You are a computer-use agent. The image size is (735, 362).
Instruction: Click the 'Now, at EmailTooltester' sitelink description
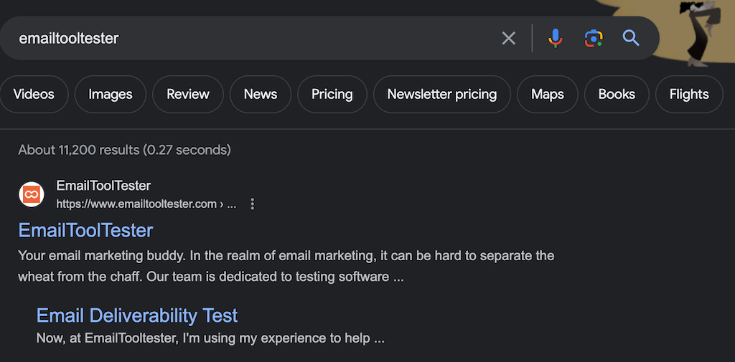click(210, 338)
